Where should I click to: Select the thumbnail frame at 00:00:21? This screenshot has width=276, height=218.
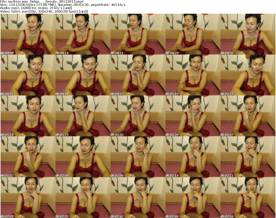point(138,34)
